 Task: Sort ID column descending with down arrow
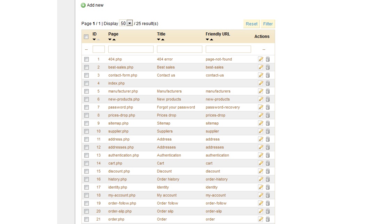(x=94, y=40)
